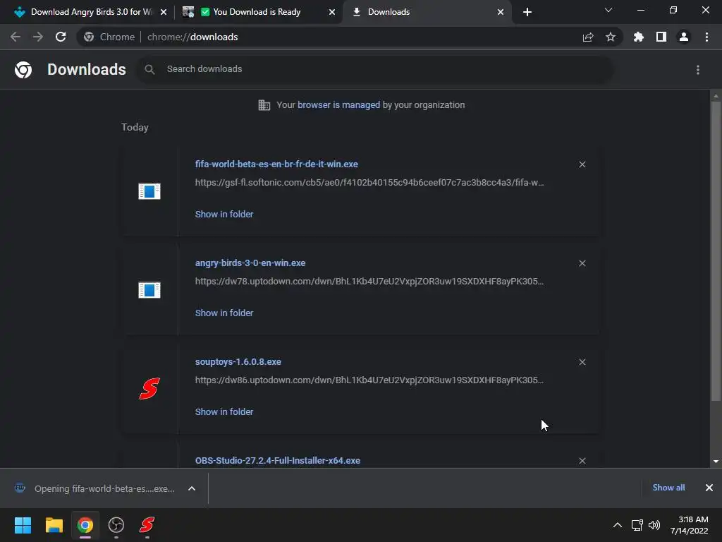The image size is (722, 542).
Task: Open a new tab
Action: [x=527, y=12]
